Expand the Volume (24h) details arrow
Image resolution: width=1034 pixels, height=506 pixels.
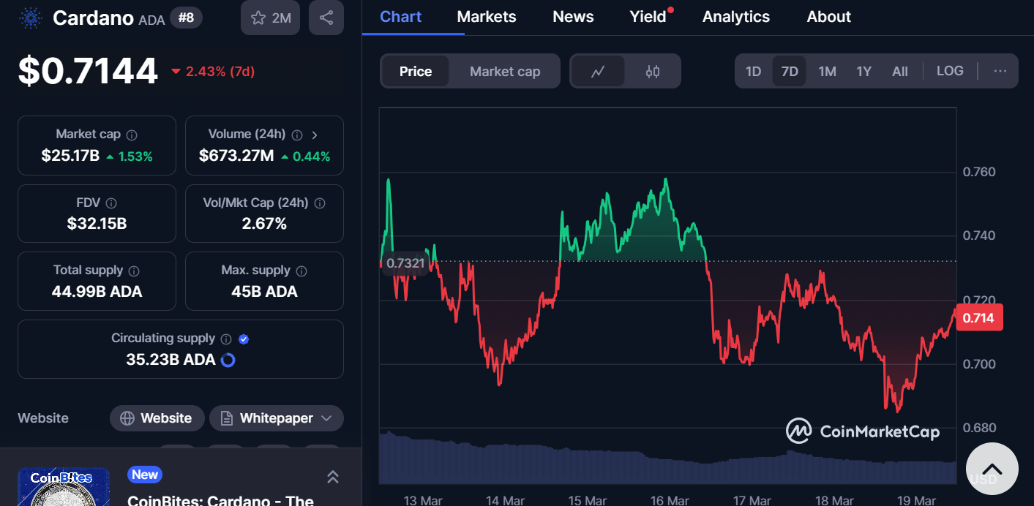tap(315, 135)
